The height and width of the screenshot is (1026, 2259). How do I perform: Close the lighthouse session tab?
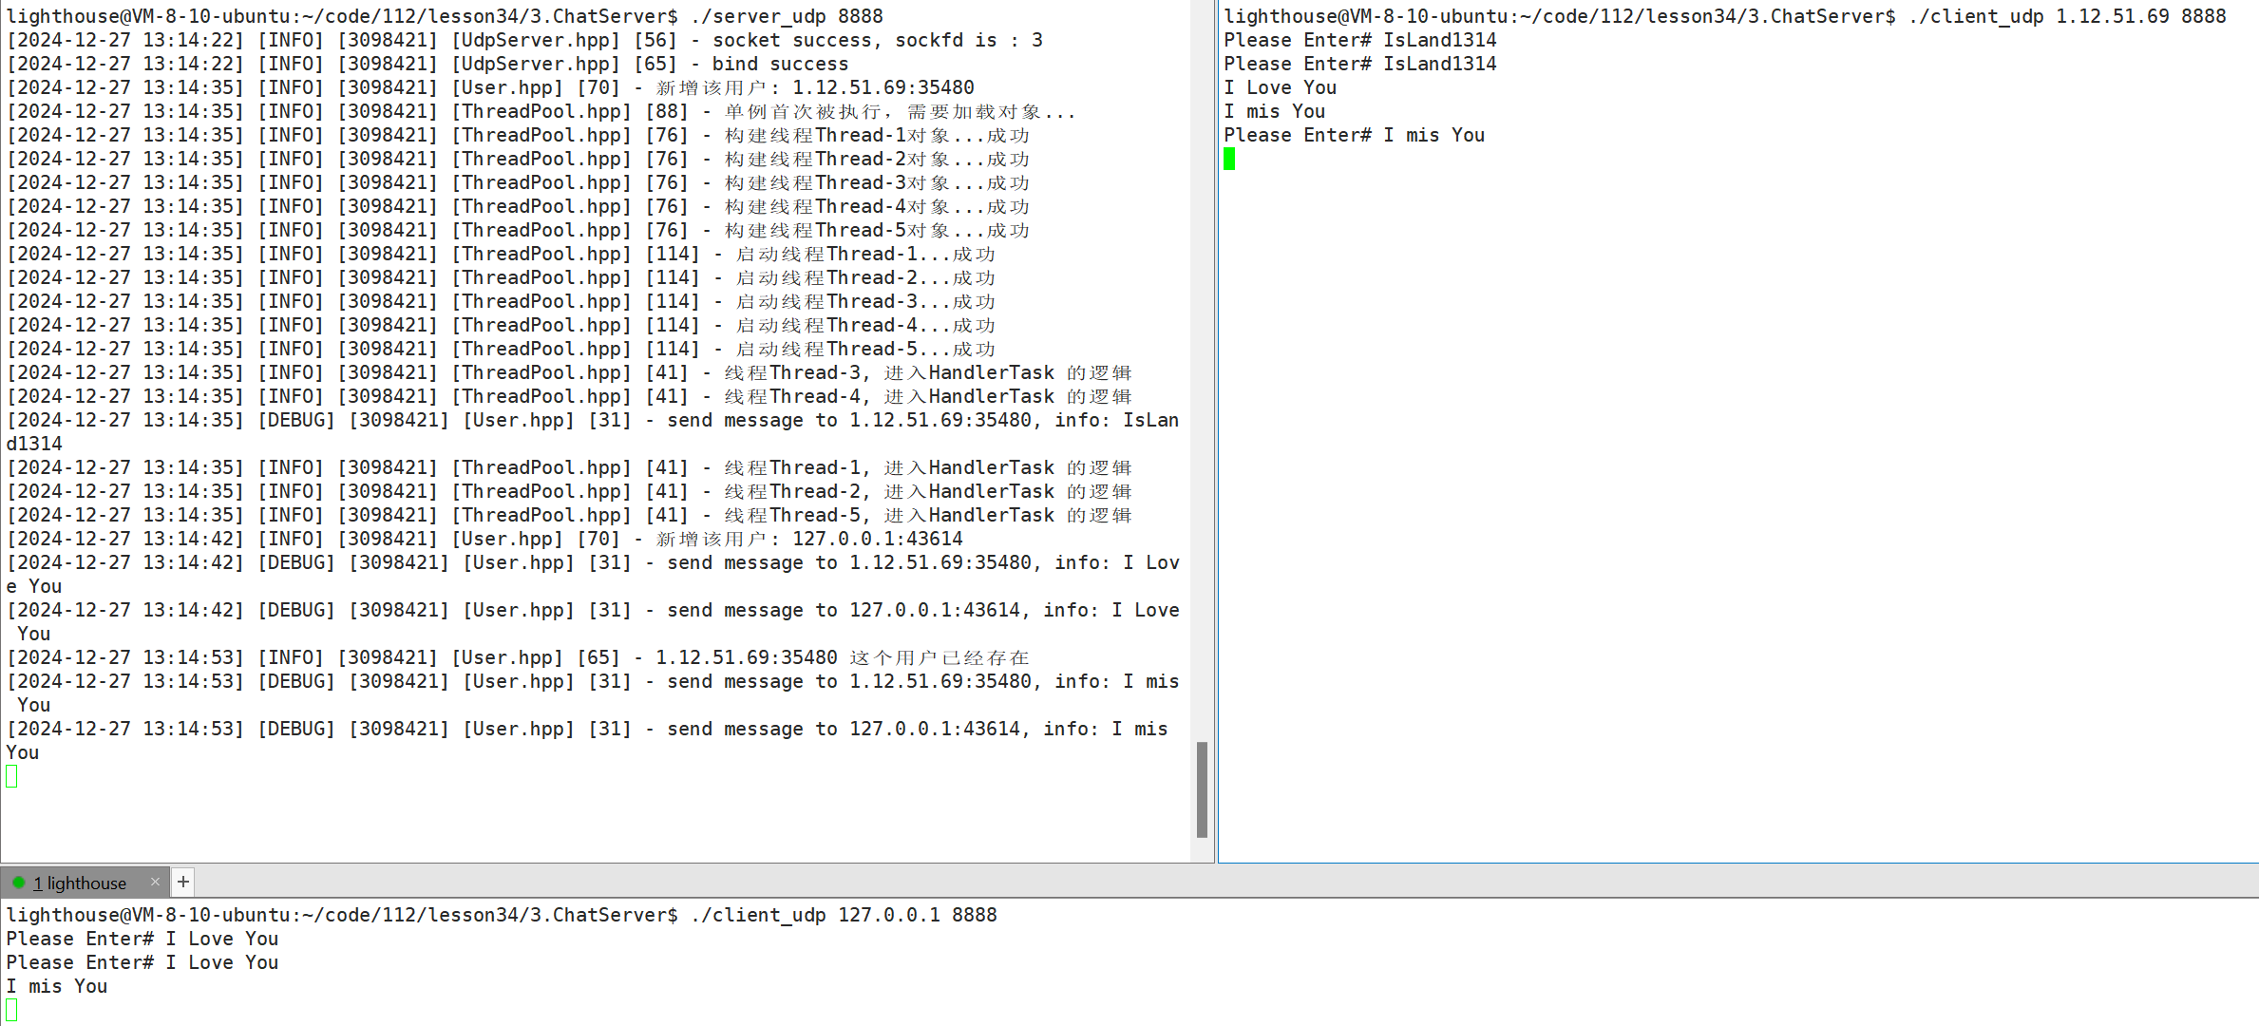click(x=155, y=882)
